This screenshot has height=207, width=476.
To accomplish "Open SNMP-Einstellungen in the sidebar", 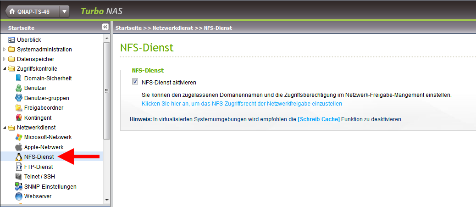I will [50, 187].
